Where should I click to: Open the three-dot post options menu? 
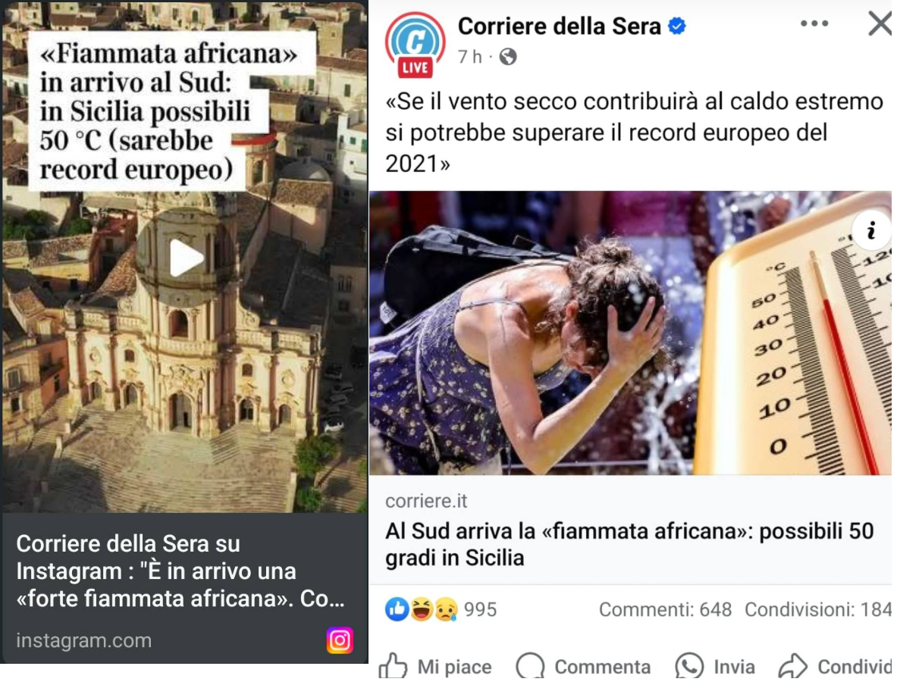point(814,23)
